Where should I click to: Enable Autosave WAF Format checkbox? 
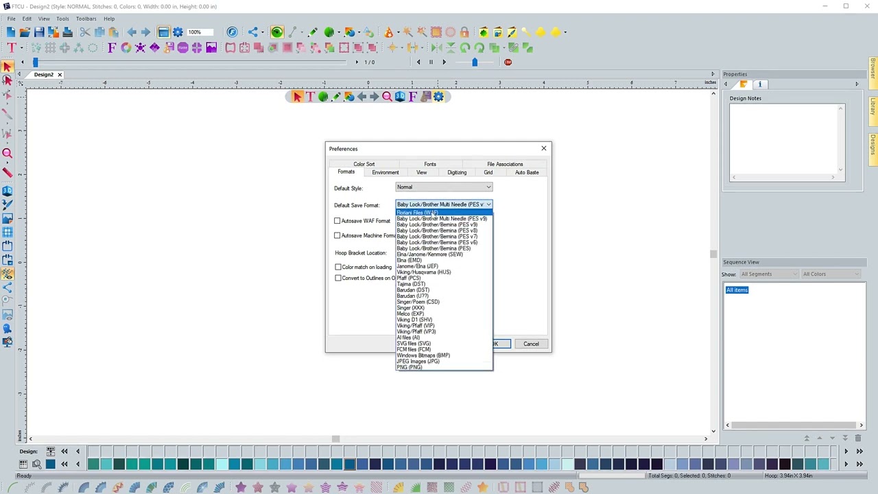tap(337, 221)
